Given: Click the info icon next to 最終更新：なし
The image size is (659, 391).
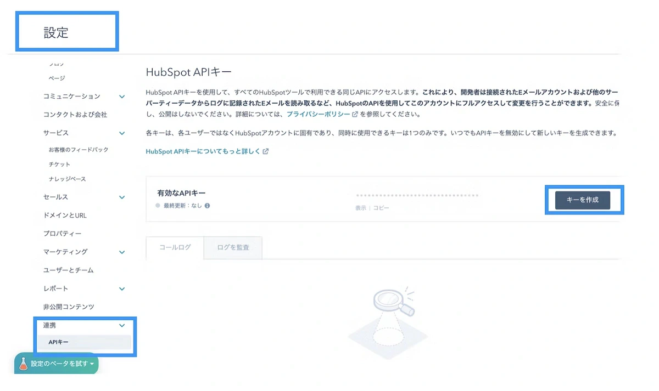Looking at the screenshot, I should coord(208,206).
